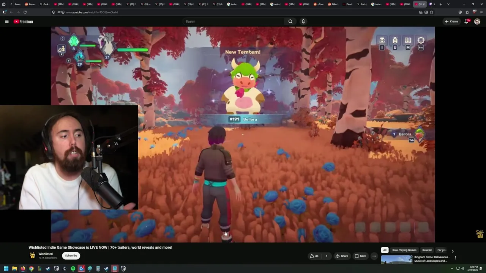Open a new browser tab

[x=440, y=4]
